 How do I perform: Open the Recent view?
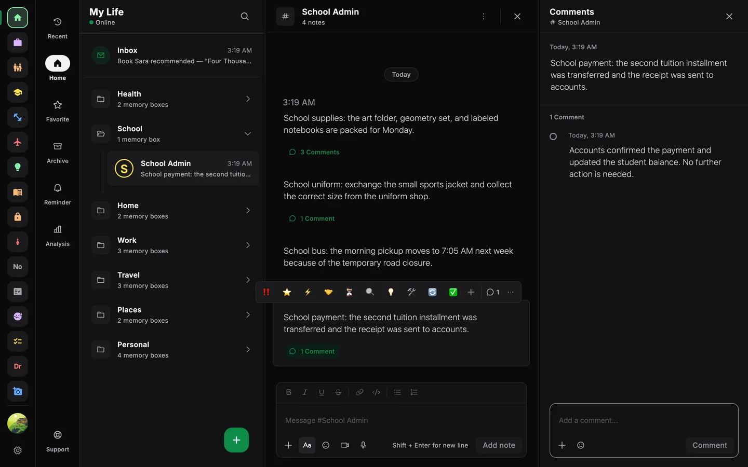coord(58,28)
